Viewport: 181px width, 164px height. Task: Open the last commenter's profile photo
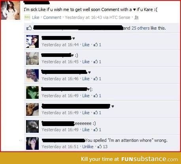pyautogui.click(x=32, y=143)
